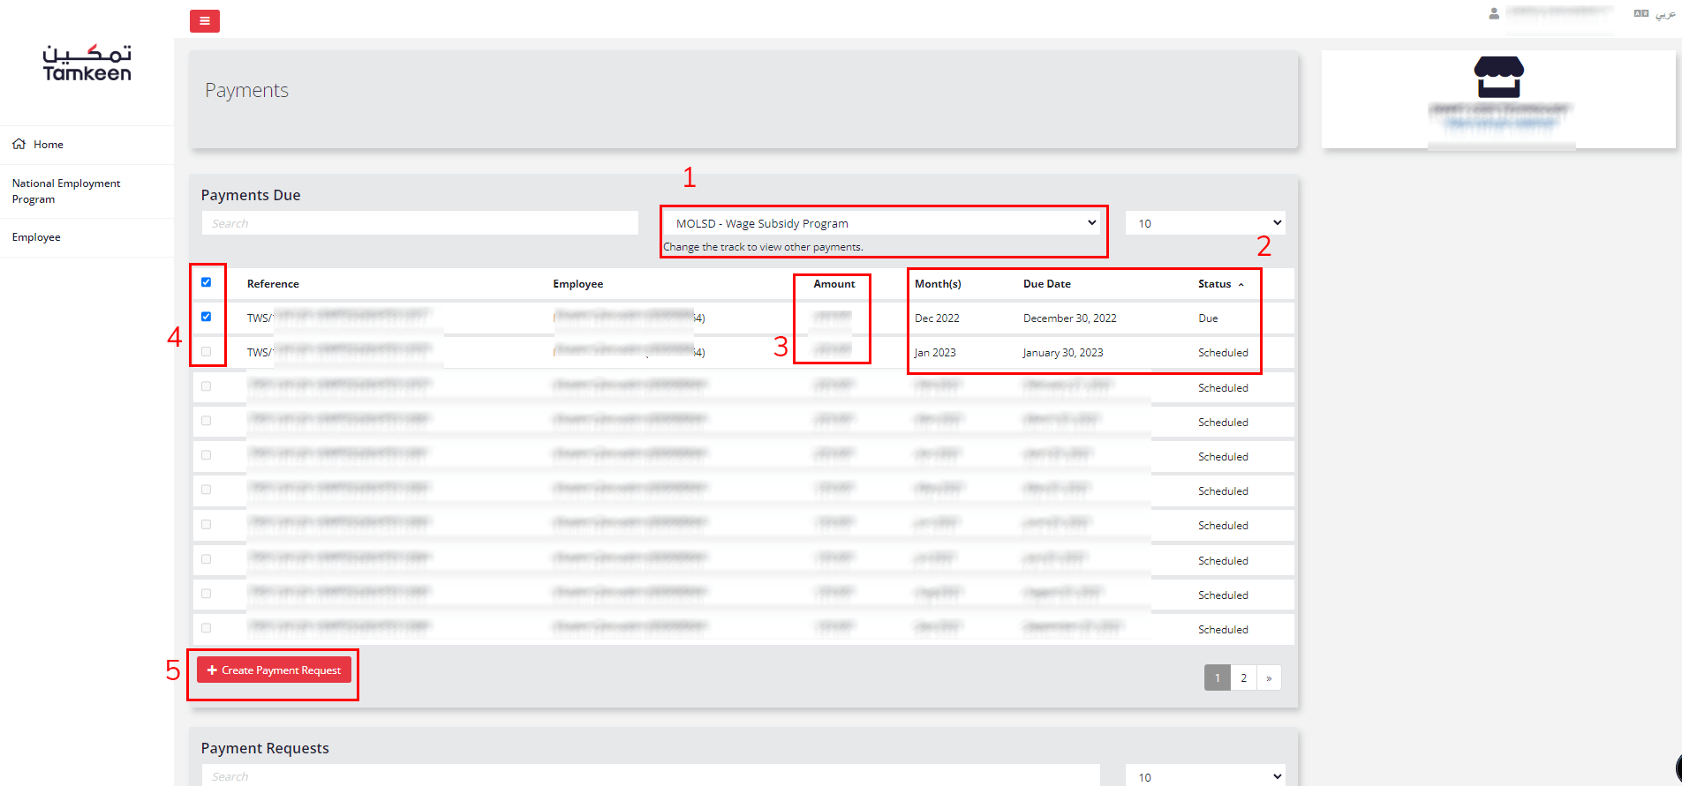1682x786 pixels.
Task: Click Create Payment Request button
Action: click(x=274, y=670)
